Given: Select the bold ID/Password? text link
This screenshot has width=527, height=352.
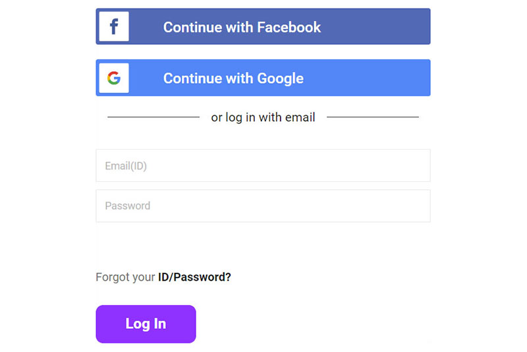Looking at the screenshot, I should (194, 277).
